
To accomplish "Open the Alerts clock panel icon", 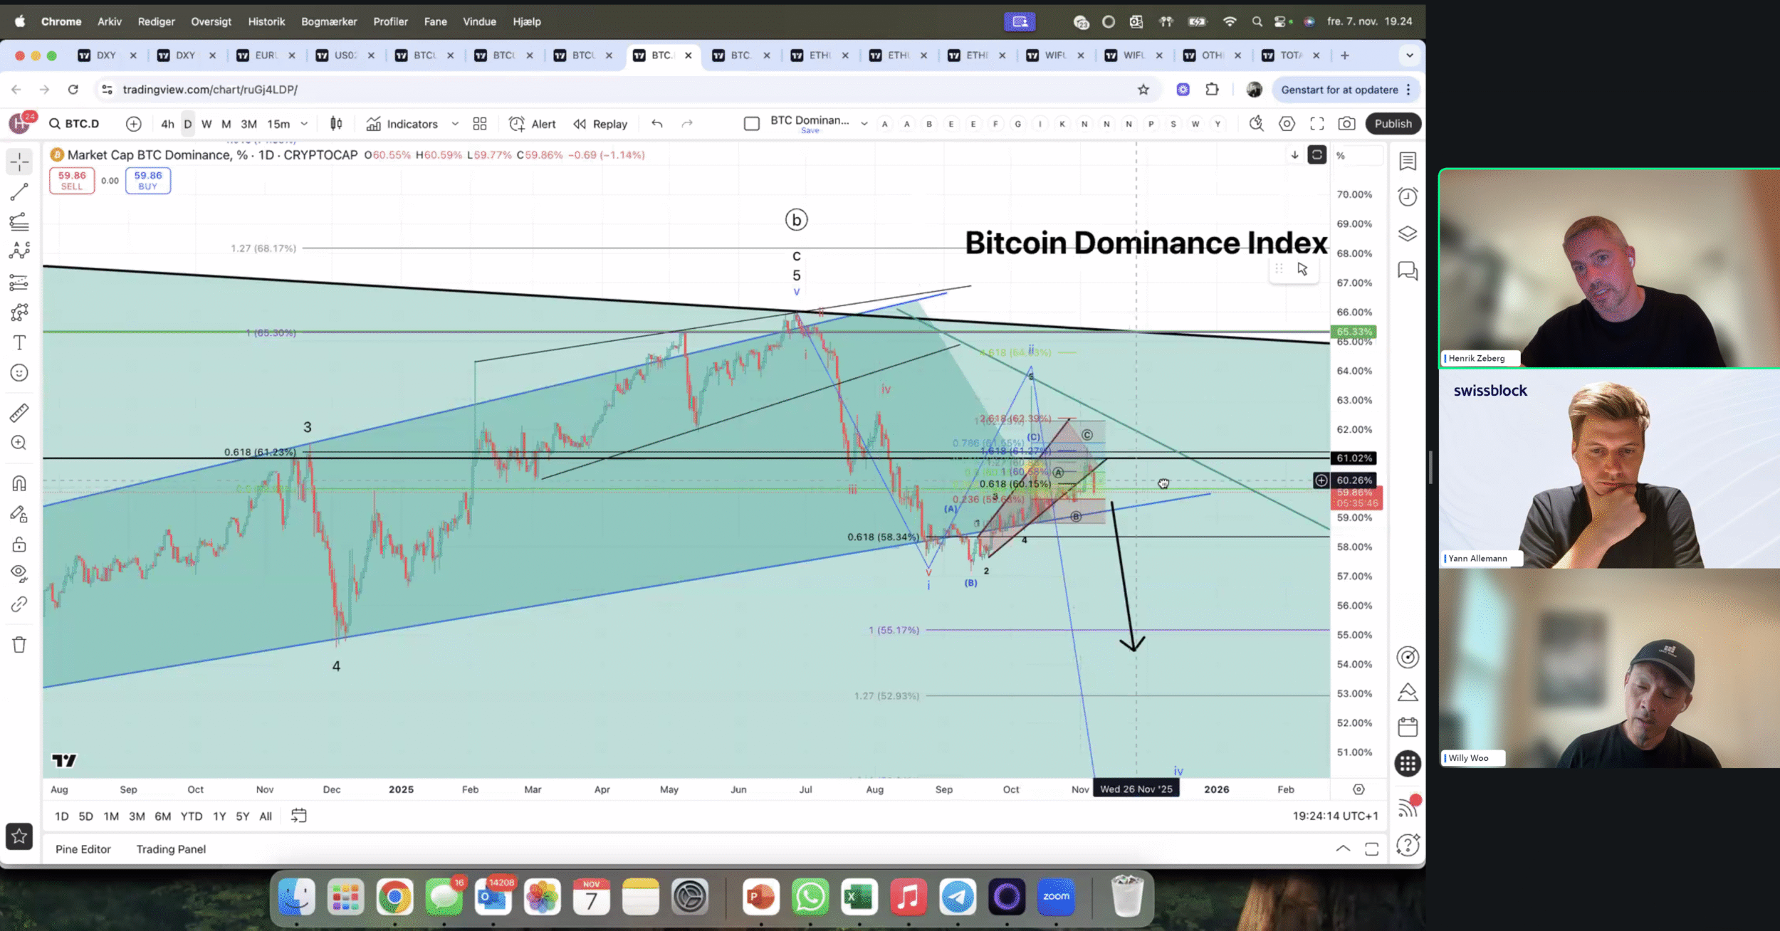I will 1408,196.
